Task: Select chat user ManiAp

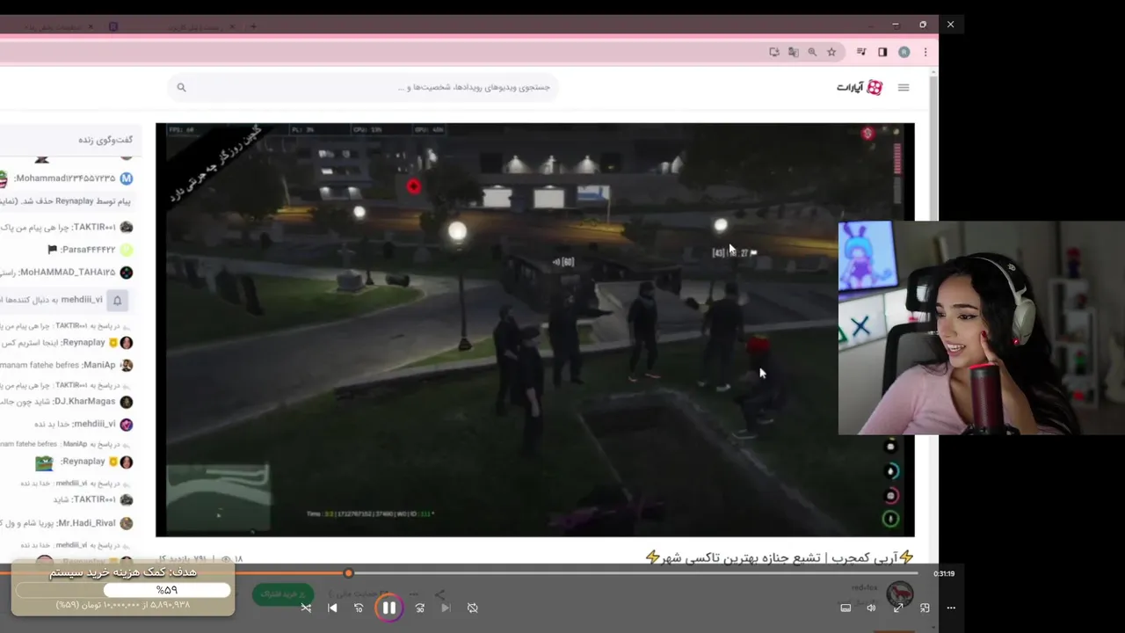Action: [x=98, y=365]
